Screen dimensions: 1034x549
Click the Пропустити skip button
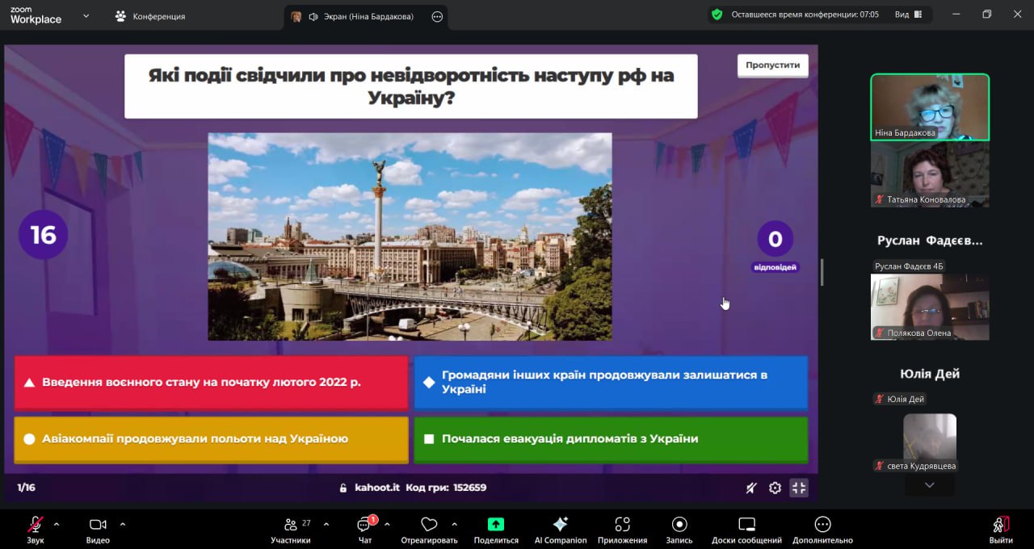tap(772, 65)
